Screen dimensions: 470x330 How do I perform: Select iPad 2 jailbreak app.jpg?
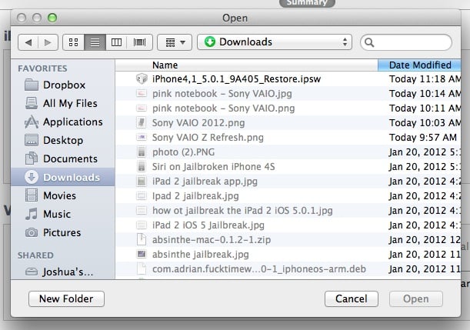tap(288, 182)
